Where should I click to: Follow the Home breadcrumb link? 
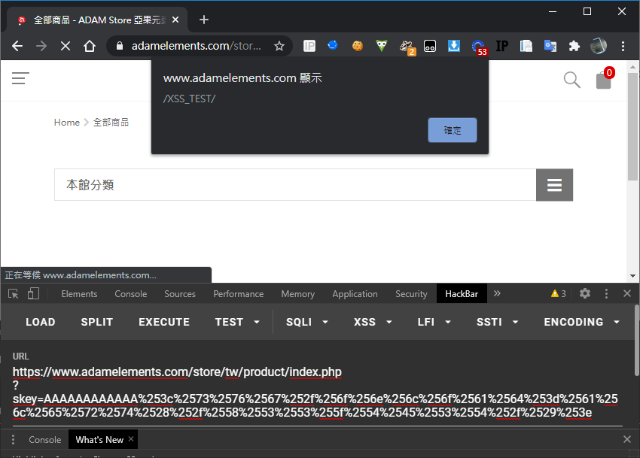(67, 123)
